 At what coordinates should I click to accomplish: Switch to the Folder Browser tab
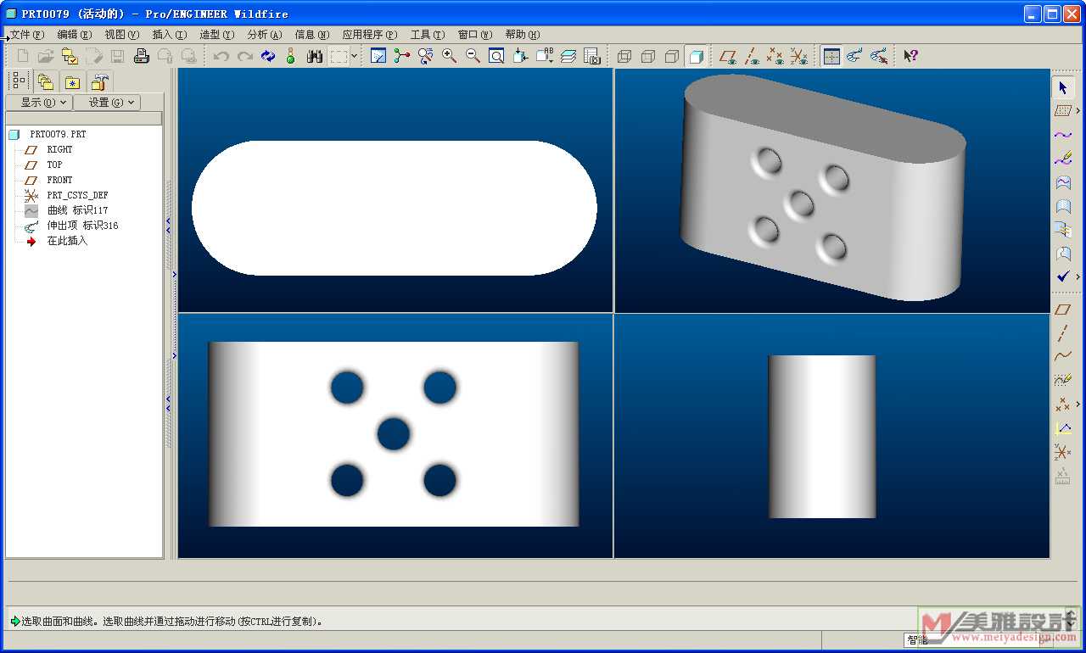46,81
